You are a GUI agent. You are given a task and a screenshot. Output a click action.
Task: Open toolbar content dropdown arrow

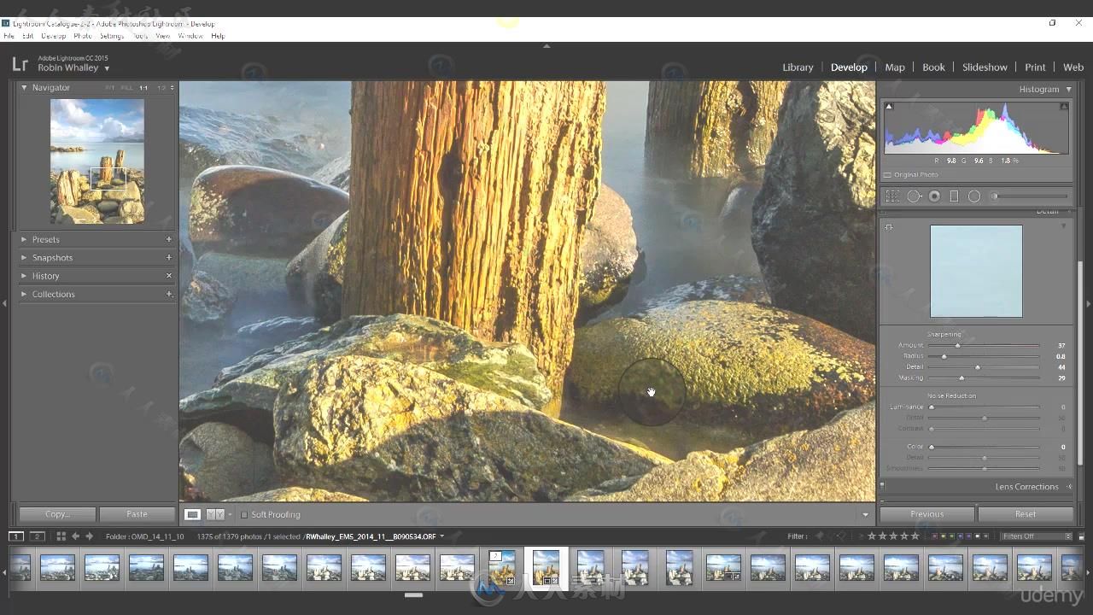(x=865, y=515)
